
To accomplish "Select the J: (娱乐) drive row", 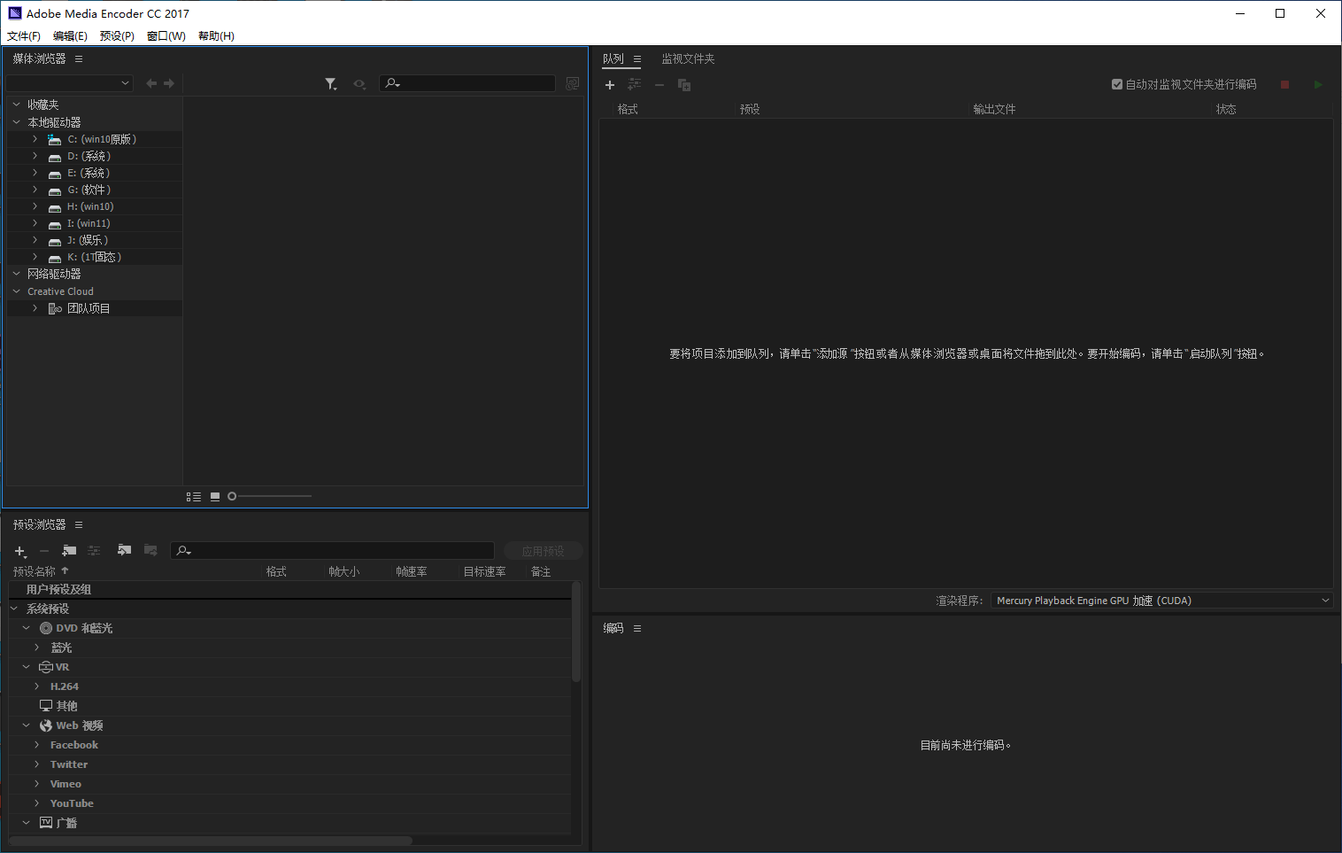I will pos(95,240).
